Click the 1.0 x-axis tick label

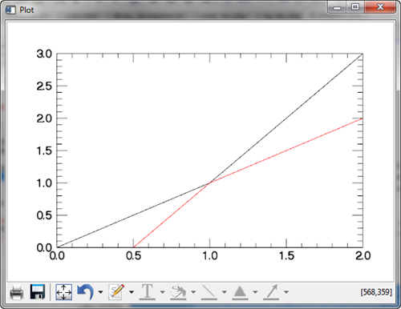click(x=210, y=256)
